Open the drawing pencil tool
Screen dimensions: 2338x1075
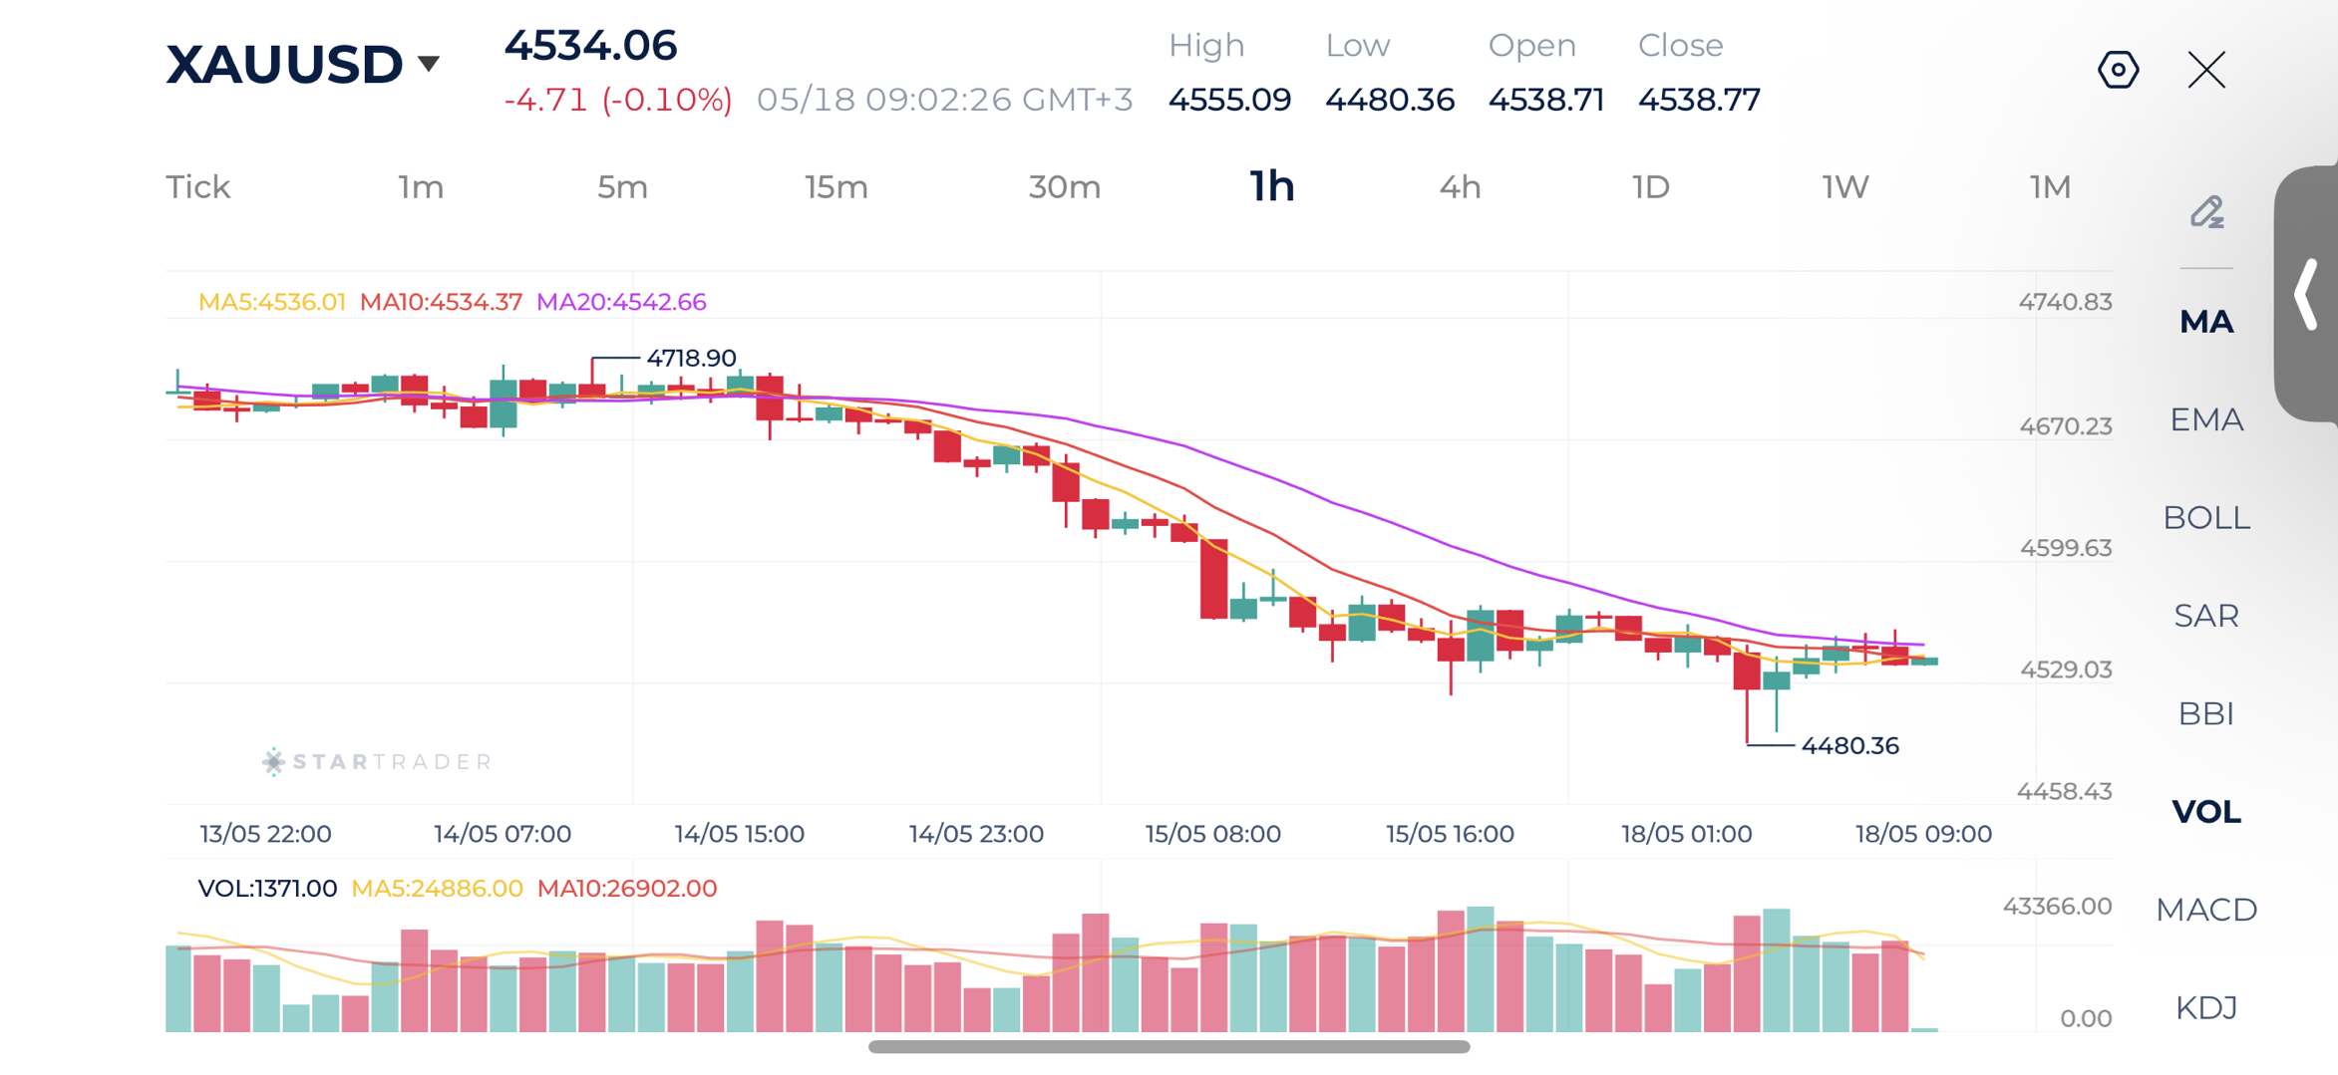coord(2206,211)
